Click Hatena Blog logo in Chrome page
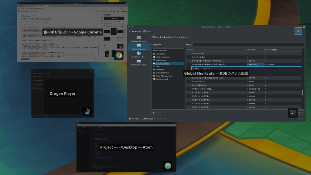This screenshot has height=175, width=311. (24, 11)
